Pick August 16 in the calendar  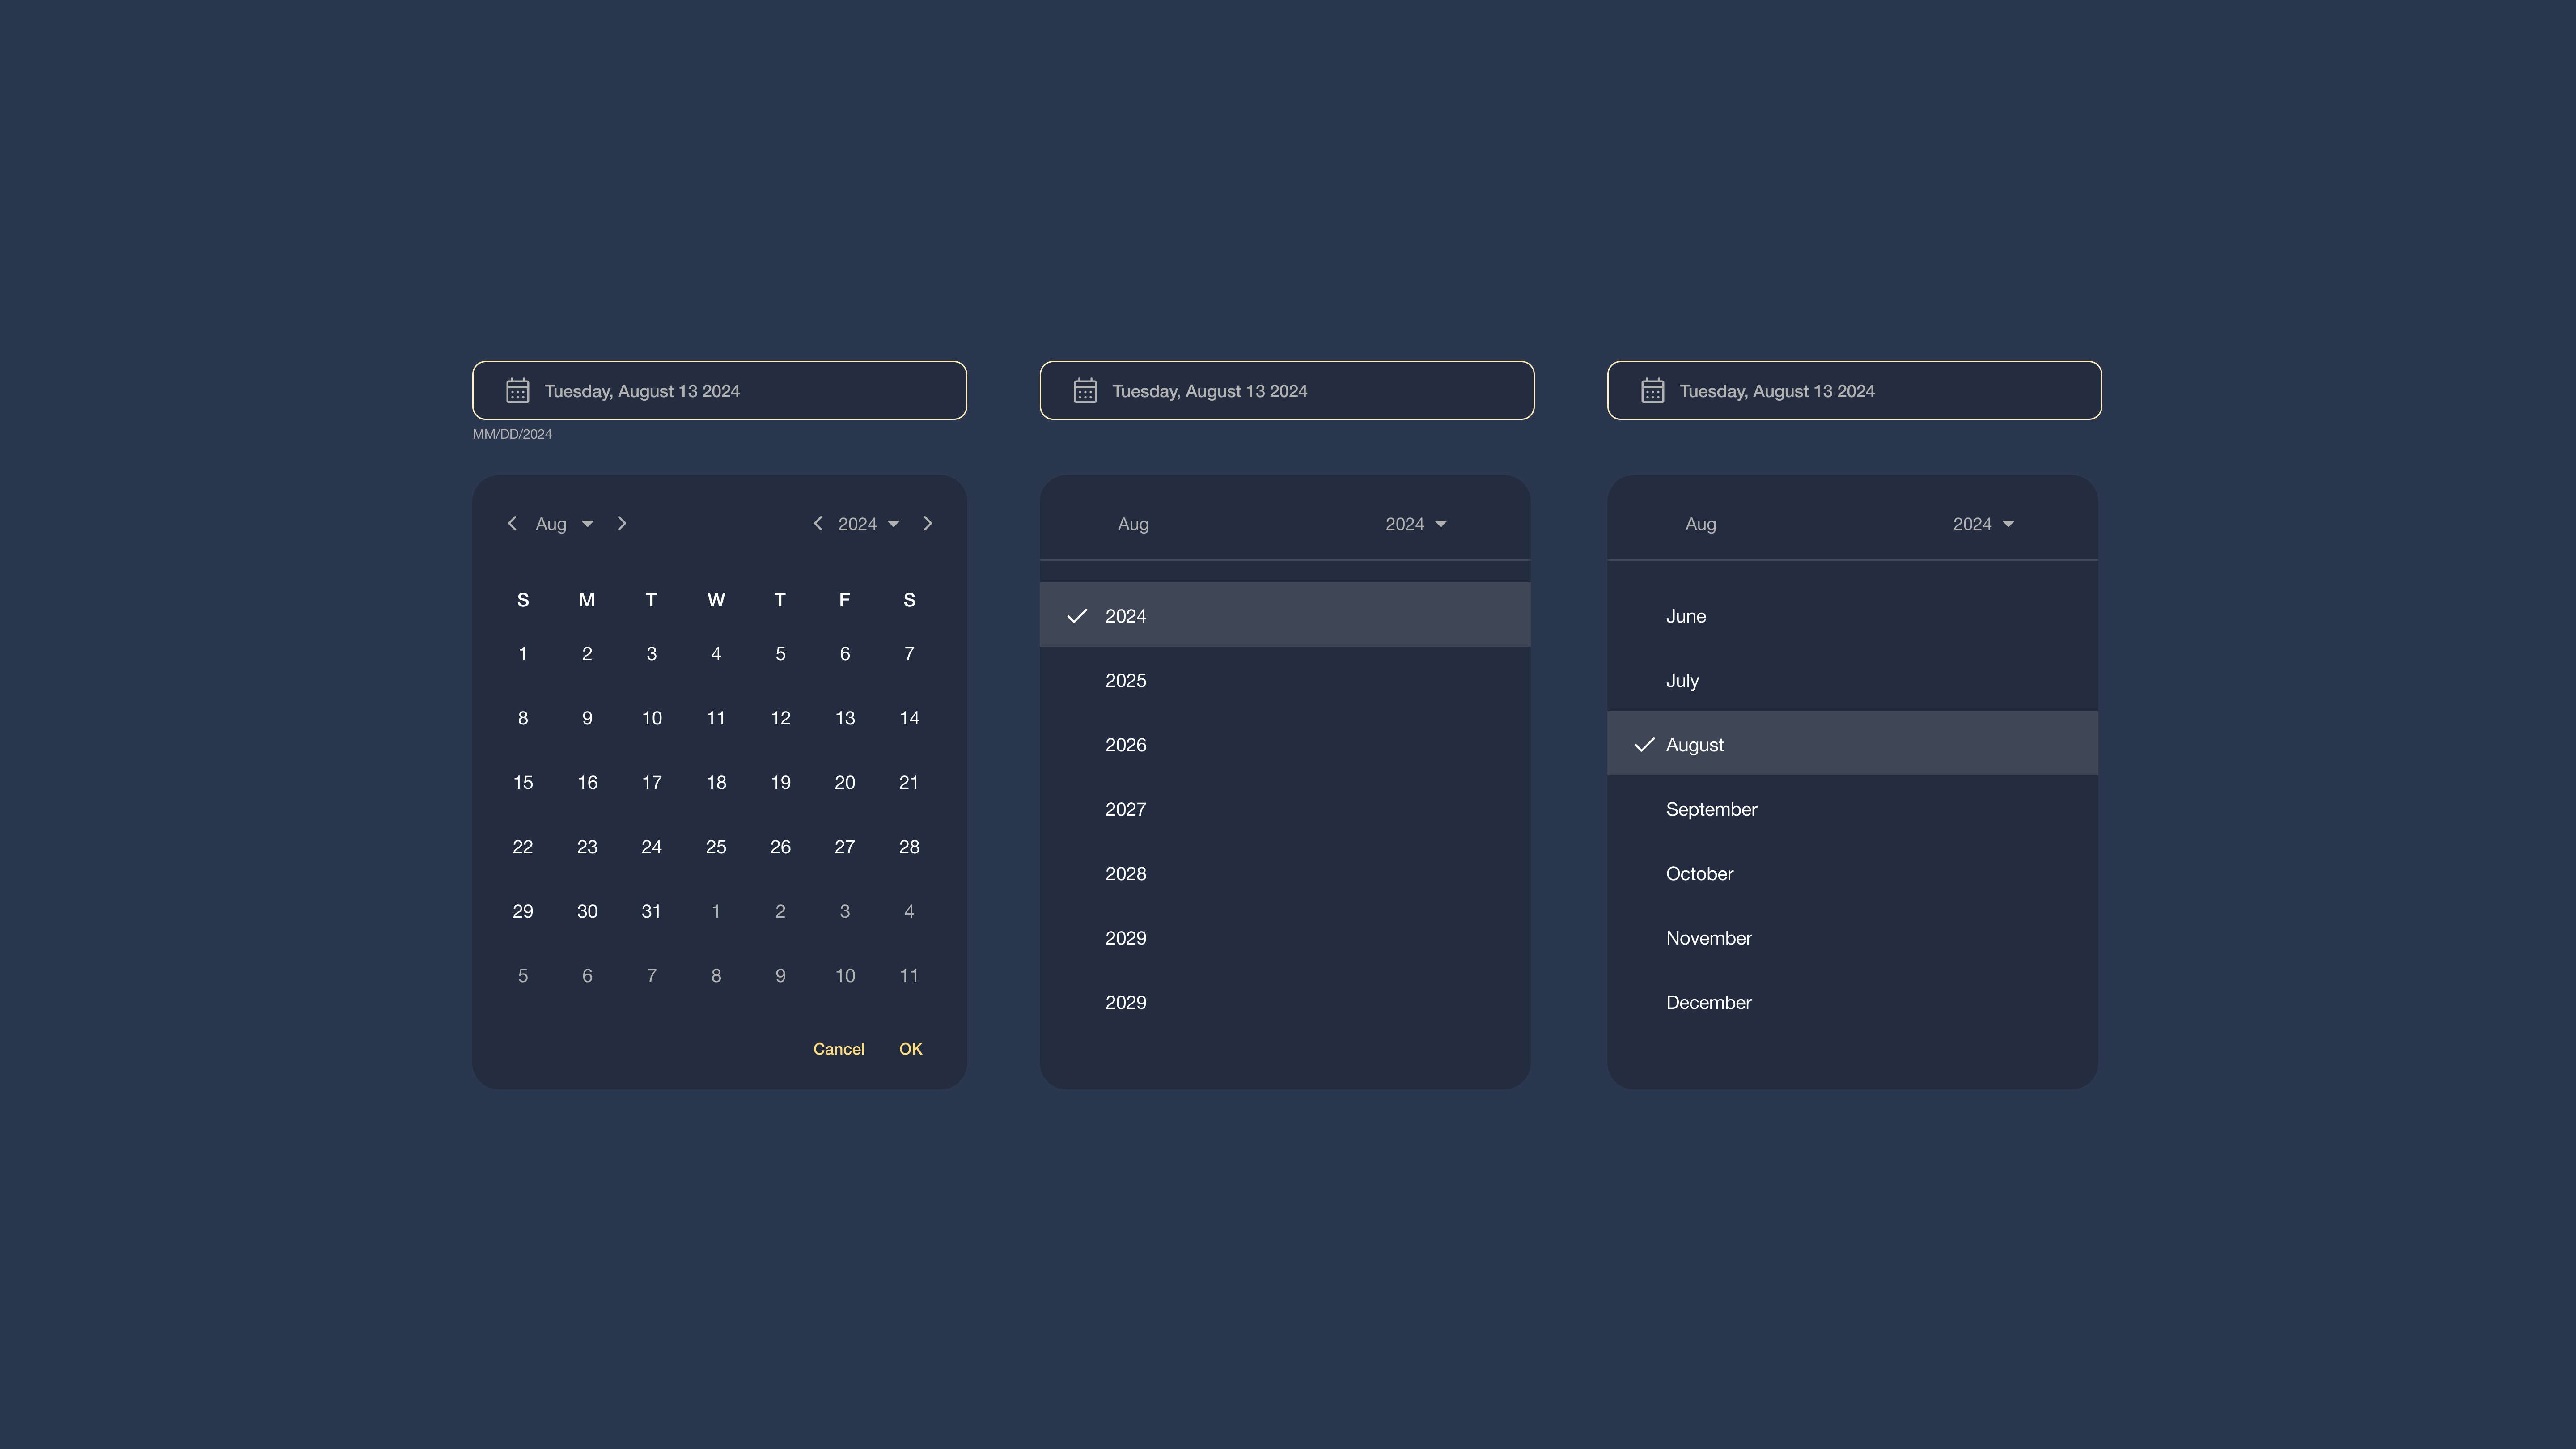click(587, 782)
